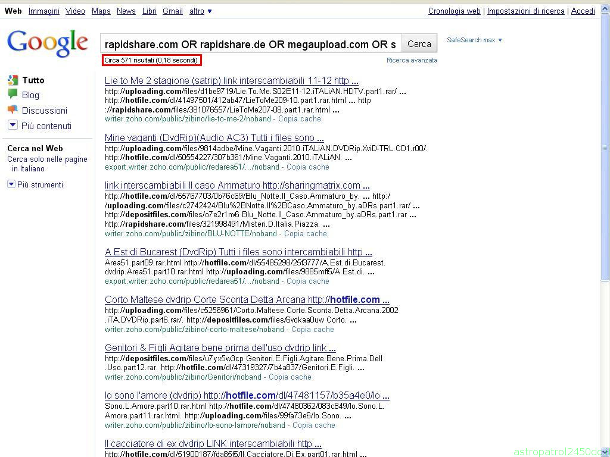Open the Lie to Me 2 stagione result
The image size is (610, 457).
tap(232, 80)
